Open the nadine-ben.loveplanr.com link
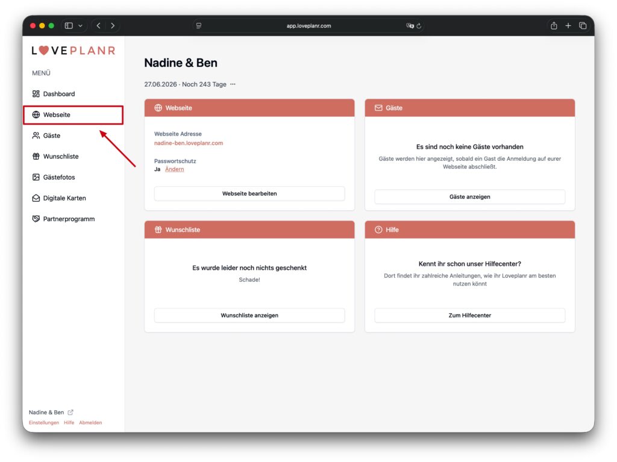Image resolution: width=617 pixels, height=462 pixels. (x=189, y=143)
